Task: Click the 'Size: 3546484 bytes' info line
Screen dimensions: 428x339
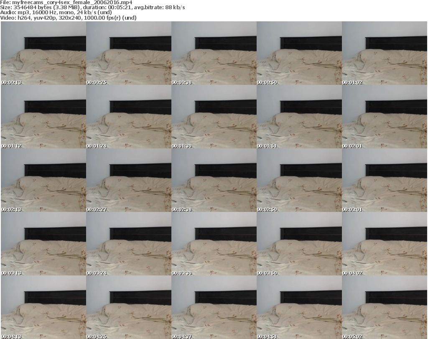Action: point(92,8)
